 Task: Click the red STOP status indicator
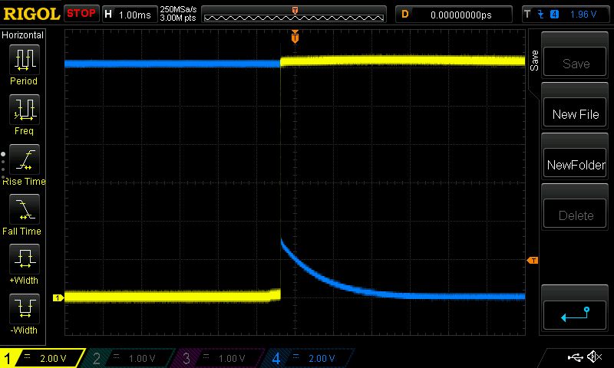[81, 14]
